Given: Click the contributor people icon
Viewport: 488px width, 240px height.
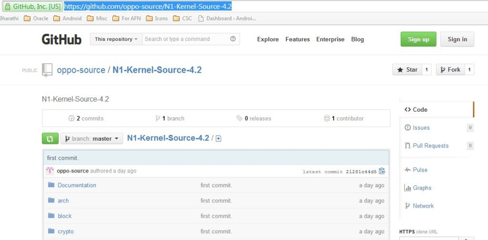Looking at the screenshot, I should 327,118.
